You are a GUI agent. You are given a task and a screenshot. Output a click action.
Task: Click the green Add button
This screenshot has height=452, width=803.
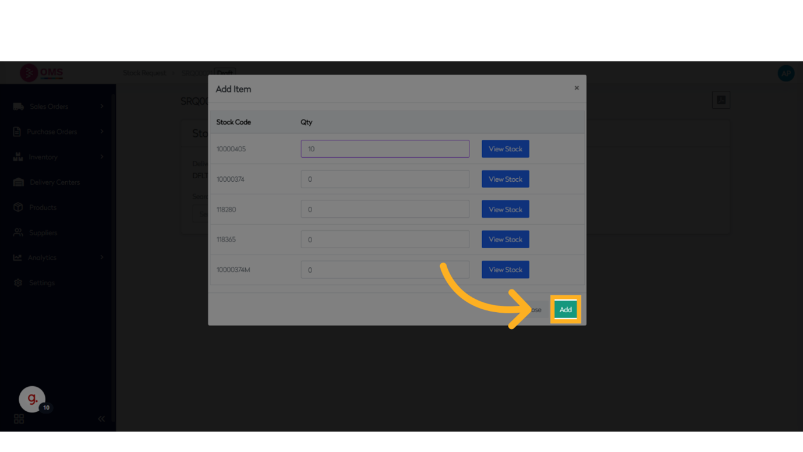coord(565,309)
